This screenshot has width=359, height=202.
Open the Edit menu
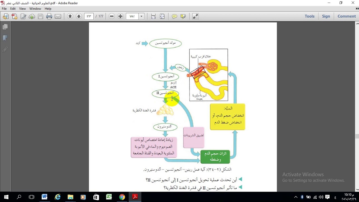[13, 9]
